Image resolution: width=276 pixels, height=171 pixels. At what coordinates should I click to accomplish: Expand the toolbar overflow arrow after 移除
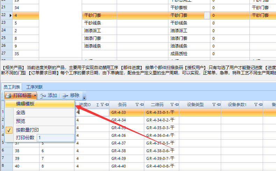[x=84, y=97]
